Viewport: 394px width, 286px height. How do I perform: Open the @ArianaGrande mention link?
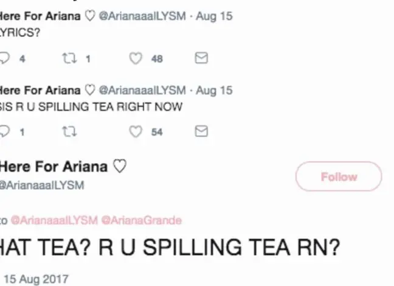point(141,220)
